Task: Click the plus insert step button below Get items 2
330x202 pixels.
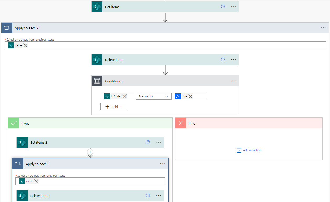Action: pyautogui.click(x=90, y=151)
